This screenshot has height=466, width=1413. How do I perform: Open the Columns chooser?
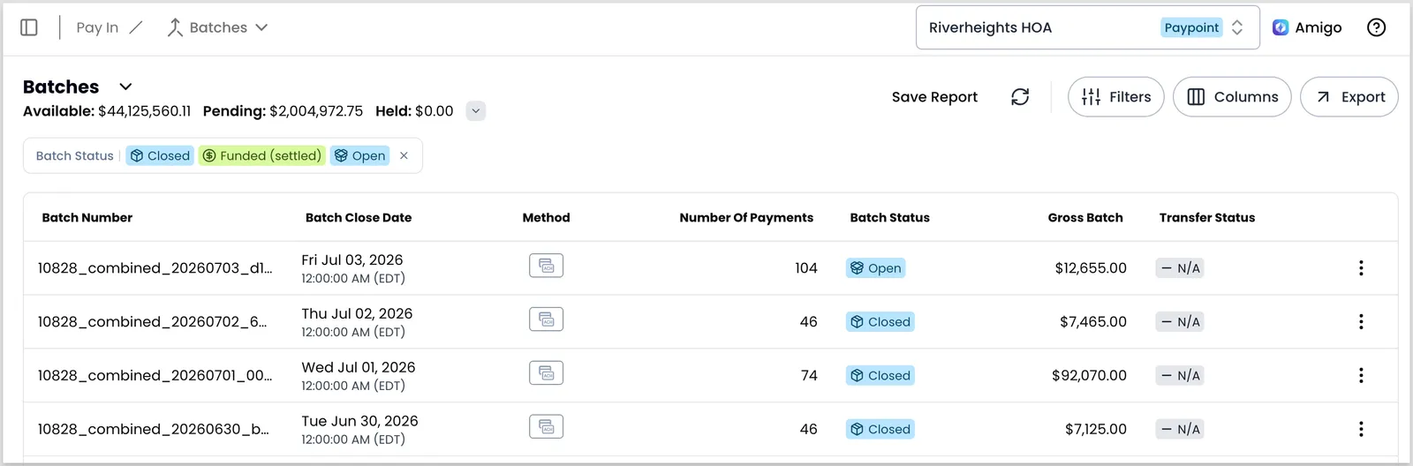pos(1232,97)
